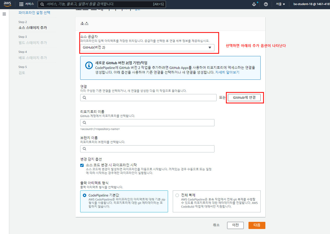Open the help question mark icon
The width and height of the screenshot is (330, 234).
pyautogui.click(x=266, y=4)
